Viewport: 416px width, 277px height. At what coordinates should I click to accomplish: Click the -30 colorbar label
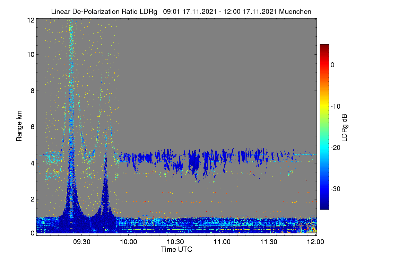tap(335, 189)
